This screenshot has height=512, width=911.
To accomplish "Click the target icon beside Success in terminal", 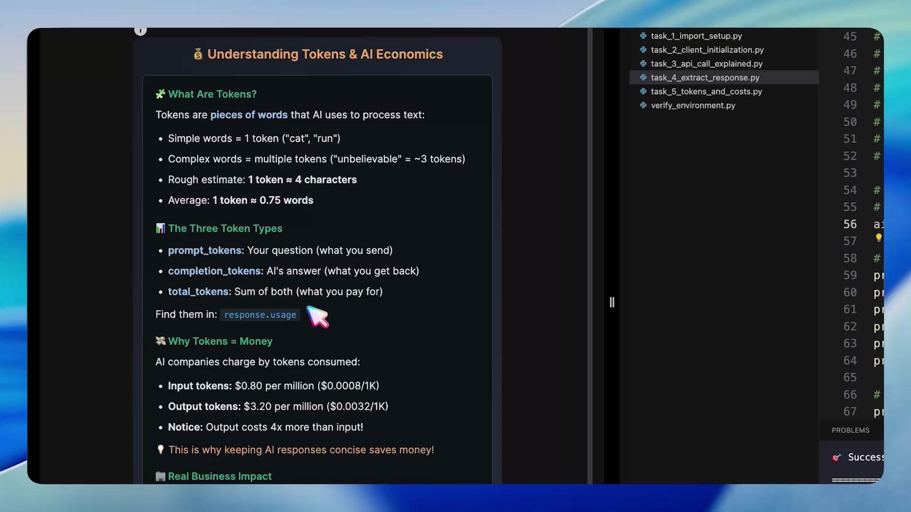I will 837,457.
